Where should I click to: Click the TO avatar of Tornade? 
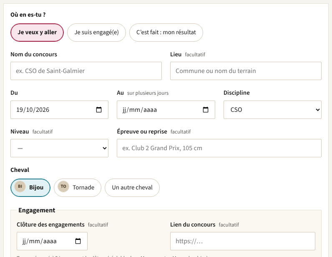point(63,186)
